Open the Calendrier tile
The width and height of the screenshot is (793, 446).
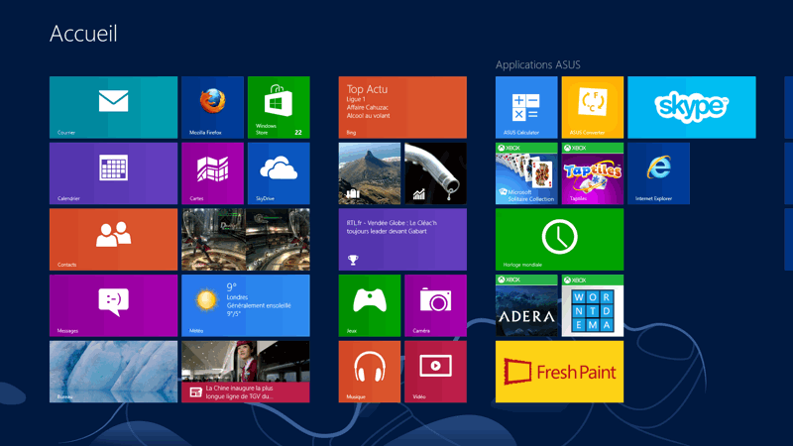pos(113,173)
